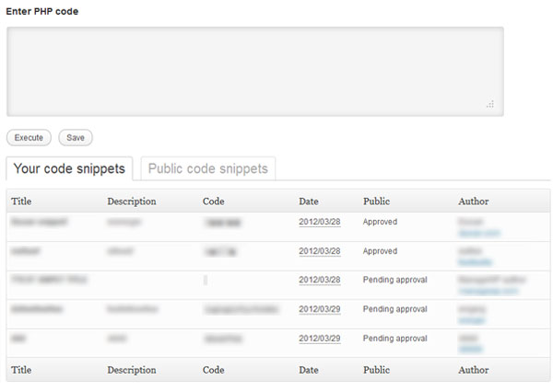
Task: Click the Author label in table footer
Action: pos(474,369)
